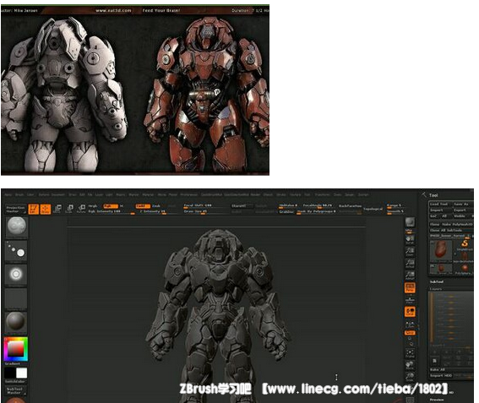Open the current brush thumbnail
This screenshot has height=403, width=479.
17,227
